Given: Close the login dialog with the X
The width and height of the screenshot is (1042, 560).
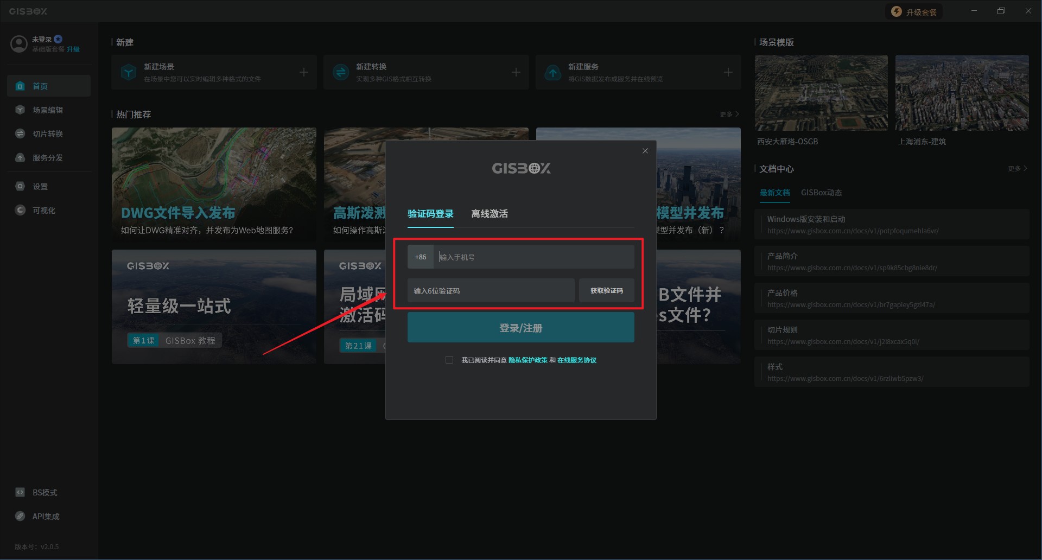Looking at the screenshot, I should [x=645, y=151].
